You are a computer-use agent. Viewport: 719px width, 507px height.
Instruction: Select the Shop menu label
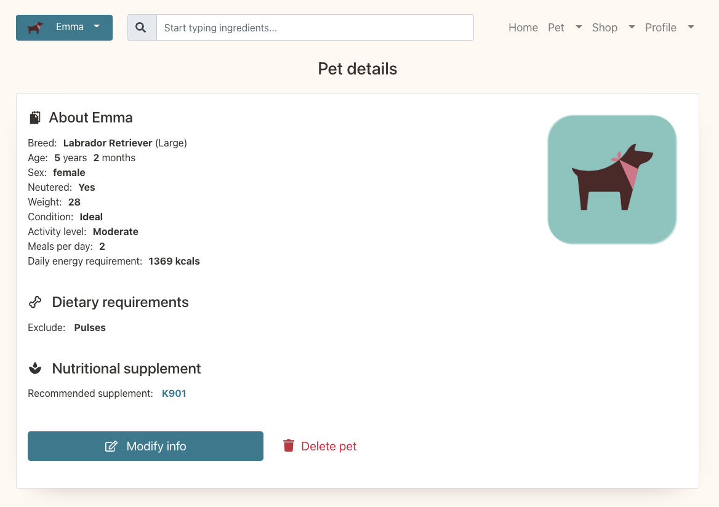pos(605,28)
